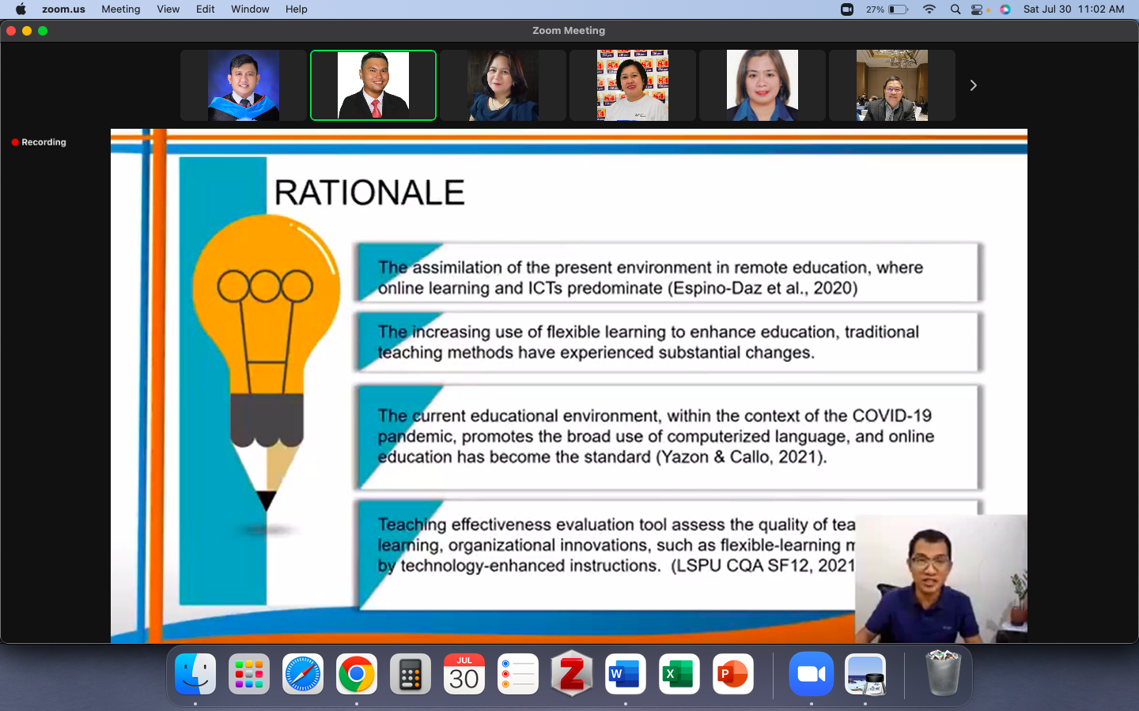
Task: Select the highlighted active speaker thumbnail
Action: [x=373, y=85]
